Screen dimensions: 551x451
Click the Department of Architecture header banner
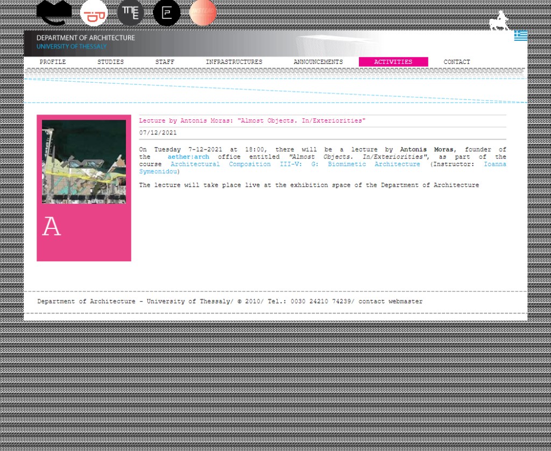[x=86, y=42]
